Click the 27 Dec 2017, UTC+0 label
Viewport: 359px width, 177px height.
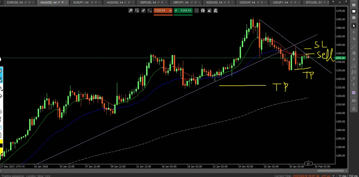click(12, 166)
